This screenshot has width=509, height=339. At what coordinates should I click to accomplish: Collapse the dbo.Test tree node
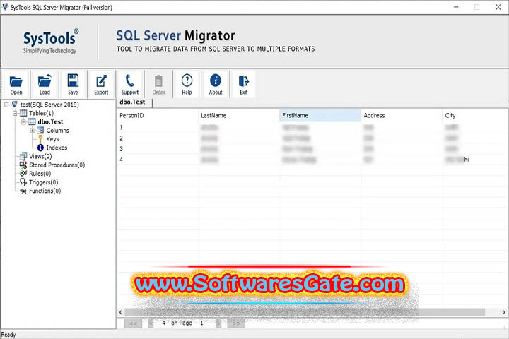23,122
